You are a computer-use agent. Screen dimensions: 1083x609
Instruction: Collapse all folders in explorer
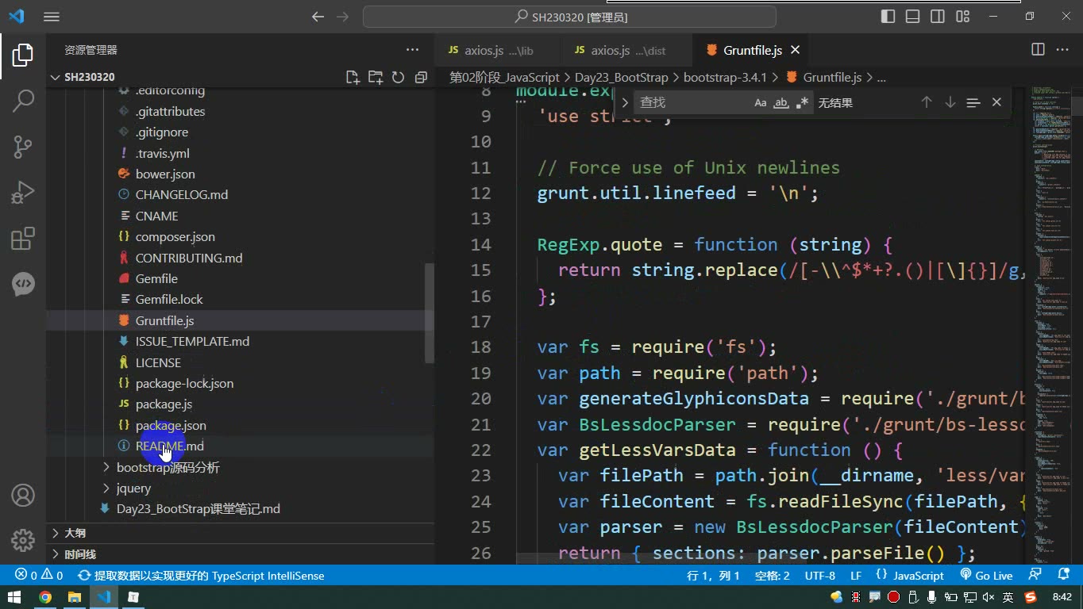[421, 77]
